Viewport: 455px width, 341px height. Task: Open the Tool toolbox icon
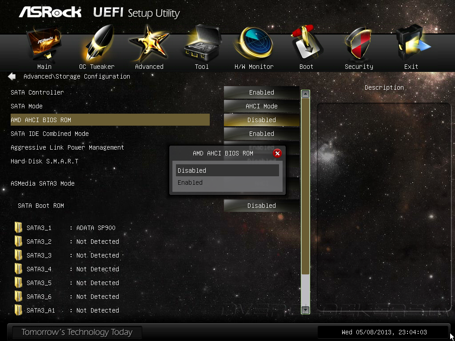click(x=202, y=44)
